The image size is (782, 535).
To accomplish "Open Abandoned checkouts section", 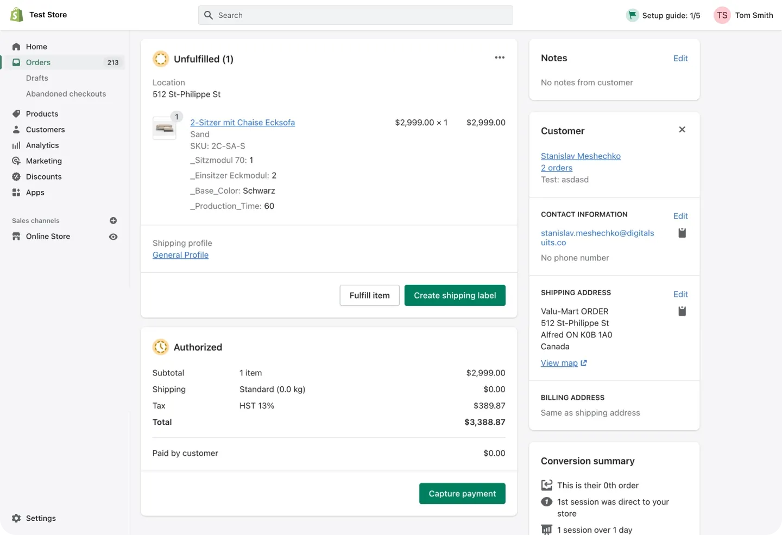I will pyautogui.click(x=66, y=94).
